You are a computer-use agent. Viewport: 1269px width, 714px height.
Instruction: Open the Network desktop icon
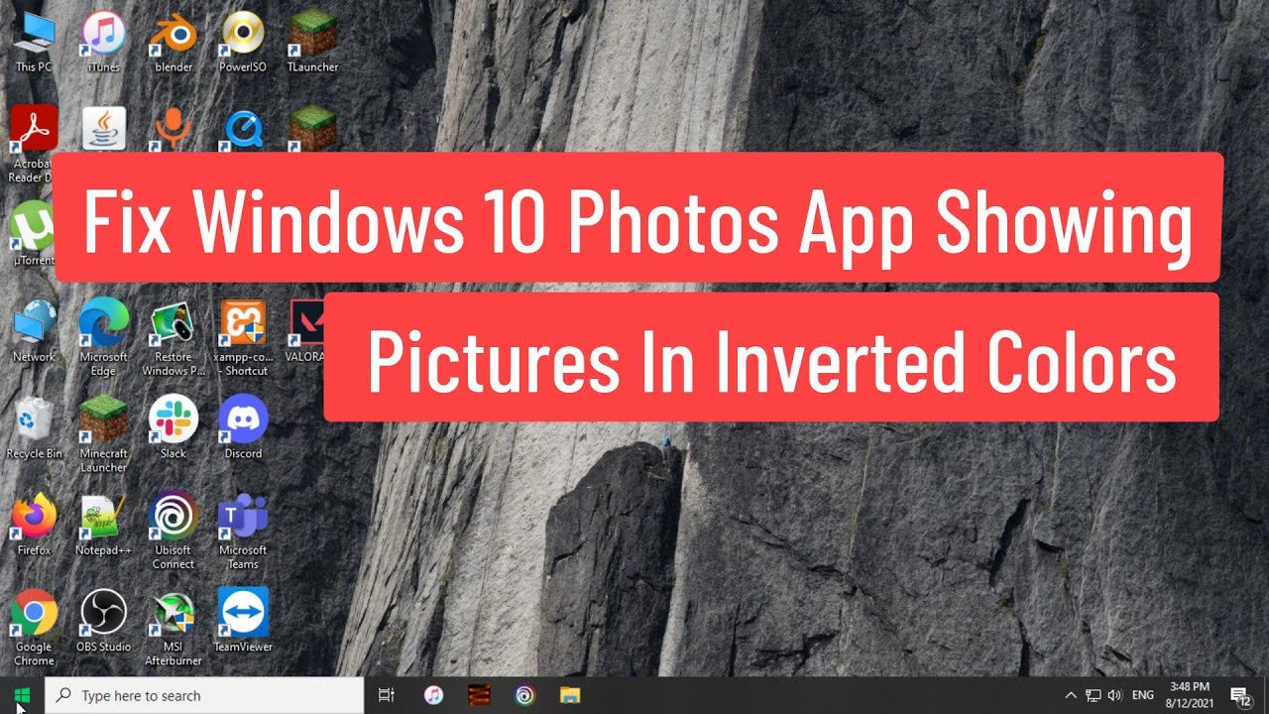pos(34,331)
